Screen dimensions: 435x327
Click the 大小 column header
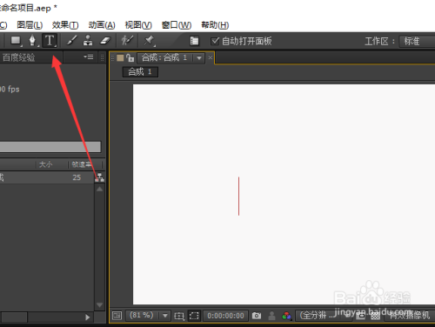coord(45,164)
